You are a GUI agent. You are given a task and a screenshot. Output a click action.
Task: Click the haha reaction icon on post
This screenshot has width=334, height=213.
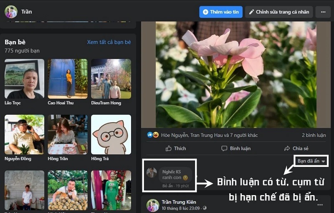(156, 135)
